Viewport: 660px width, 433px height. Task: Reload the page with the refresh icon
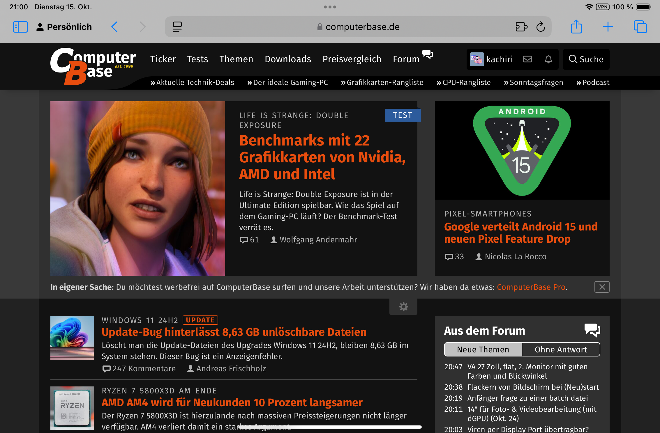541,26
